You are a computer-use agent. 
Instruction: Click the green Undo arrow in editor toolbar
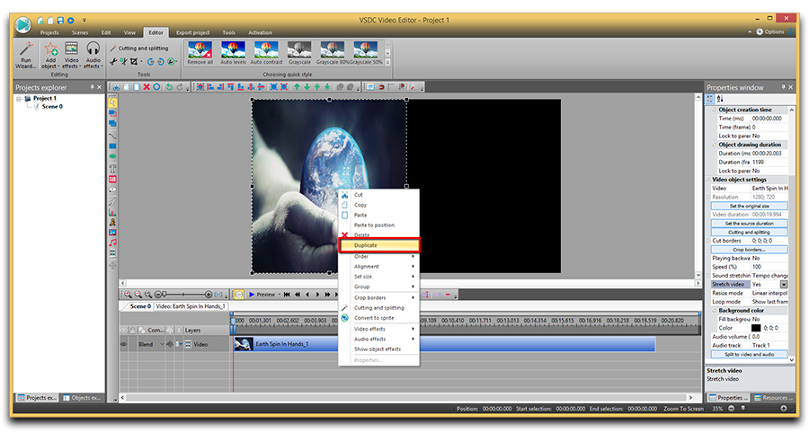point(169,87)
